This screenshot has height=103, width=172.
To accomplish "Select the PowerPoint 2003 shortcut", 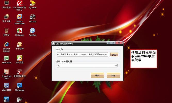I will point(6,72).
